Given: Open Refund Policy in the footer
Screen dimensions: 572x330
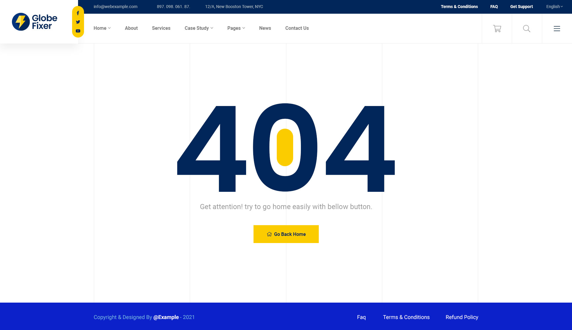Looking at the screenshot, I should [462, 317].
